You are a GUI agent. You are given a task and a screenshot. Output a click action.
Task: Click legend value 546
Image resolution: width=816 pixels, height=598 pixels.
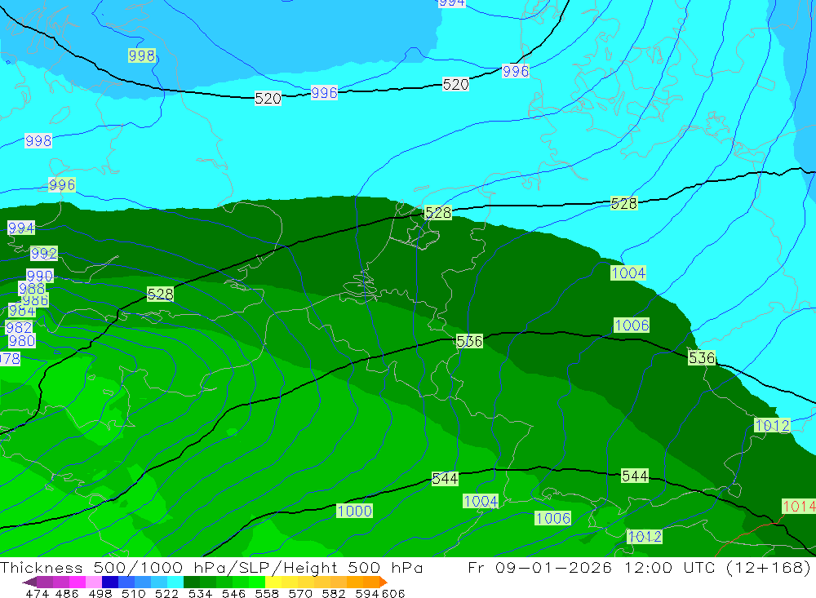pos(233,593)
